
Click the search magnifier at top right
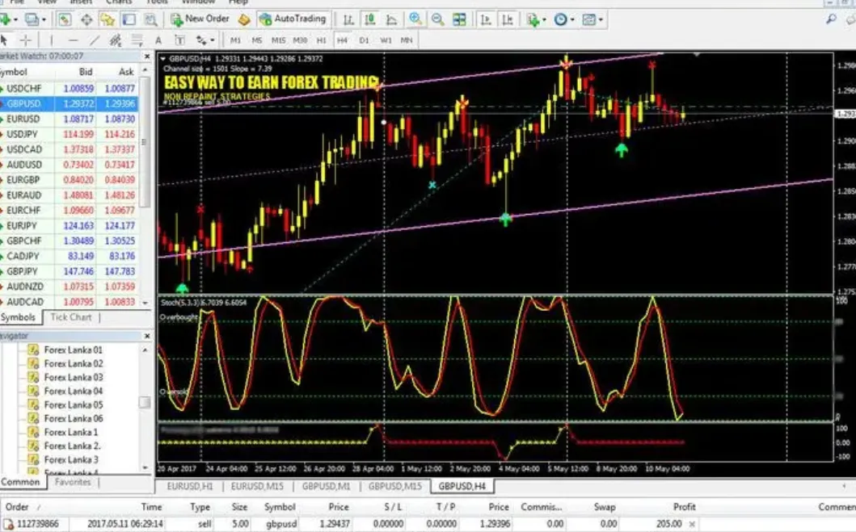coord(831,19)
